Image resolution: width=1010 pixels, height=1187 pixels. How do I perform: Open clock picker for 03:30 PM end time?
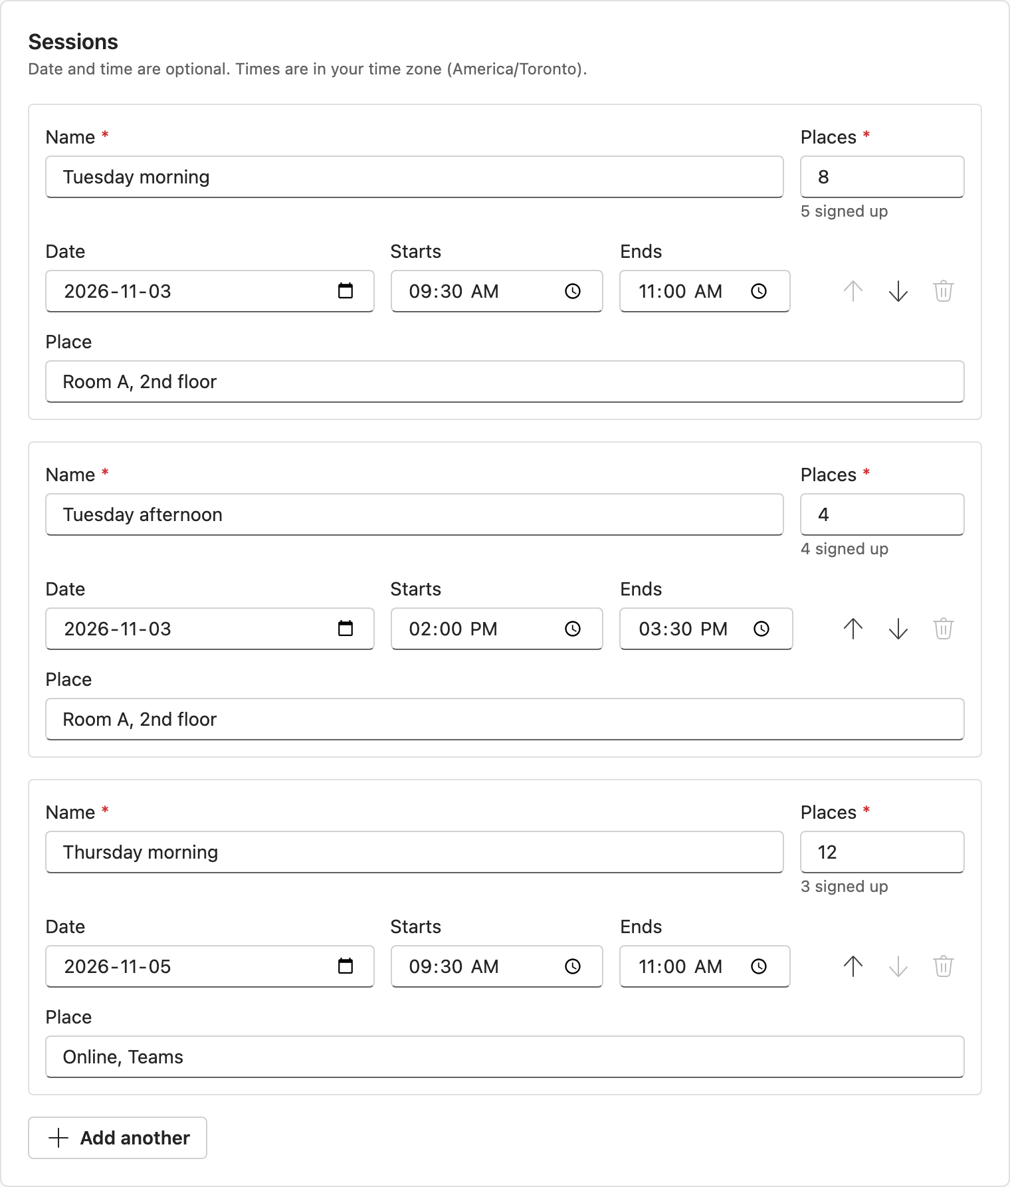(x=761, y=629)
